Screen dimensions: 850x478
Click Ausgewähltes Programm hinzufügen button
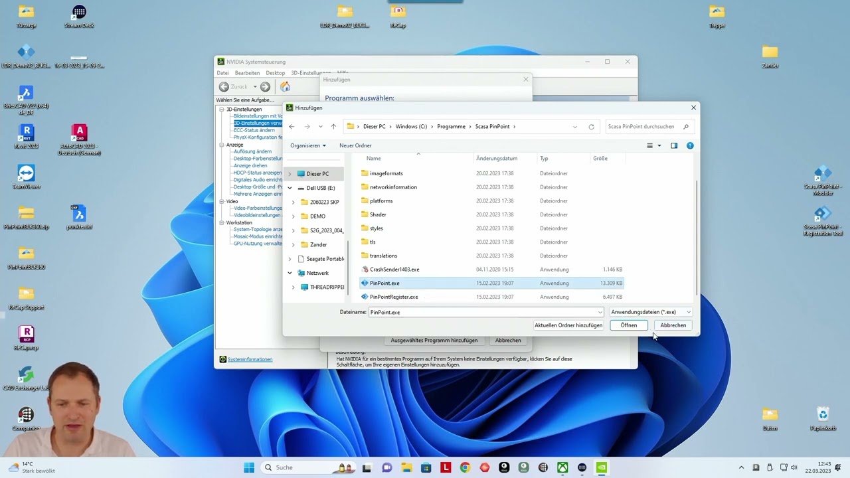point(434,341)
